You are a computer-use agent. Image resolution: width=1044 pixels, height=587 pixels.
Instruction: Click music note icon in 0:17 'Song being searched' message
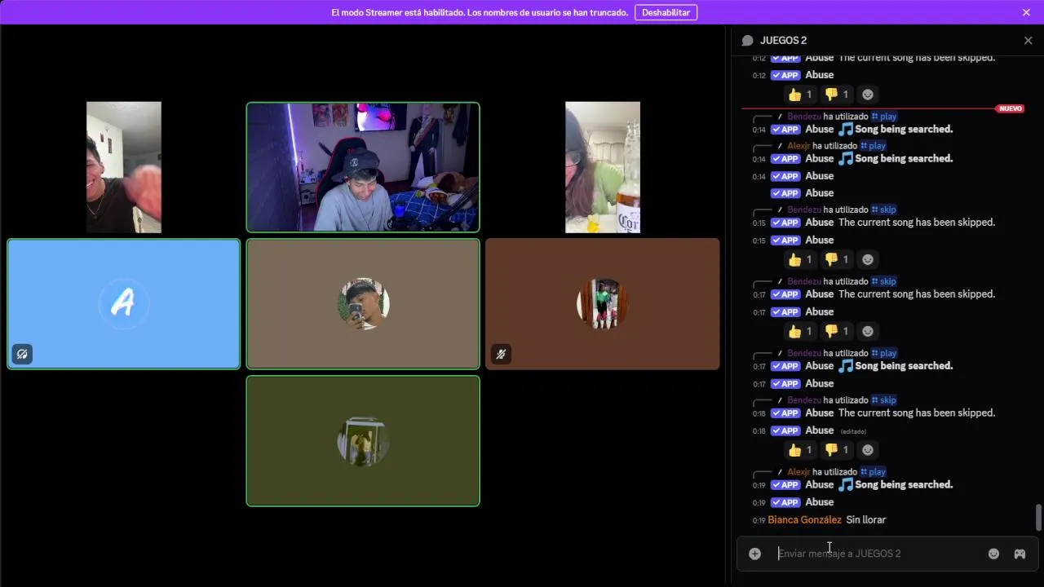tap(846, 365)
